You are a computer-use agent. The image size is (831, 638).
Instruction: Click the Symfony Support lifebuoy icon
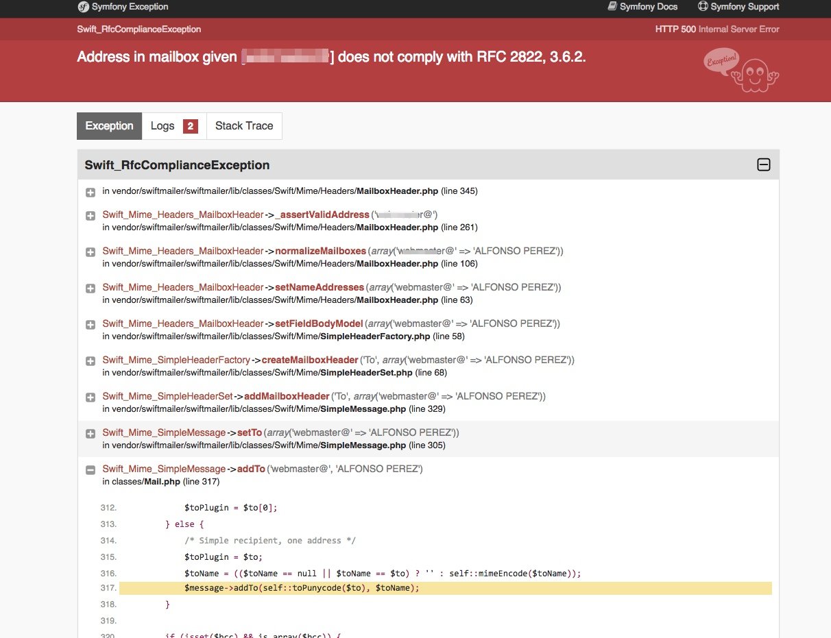click(703, 6)
